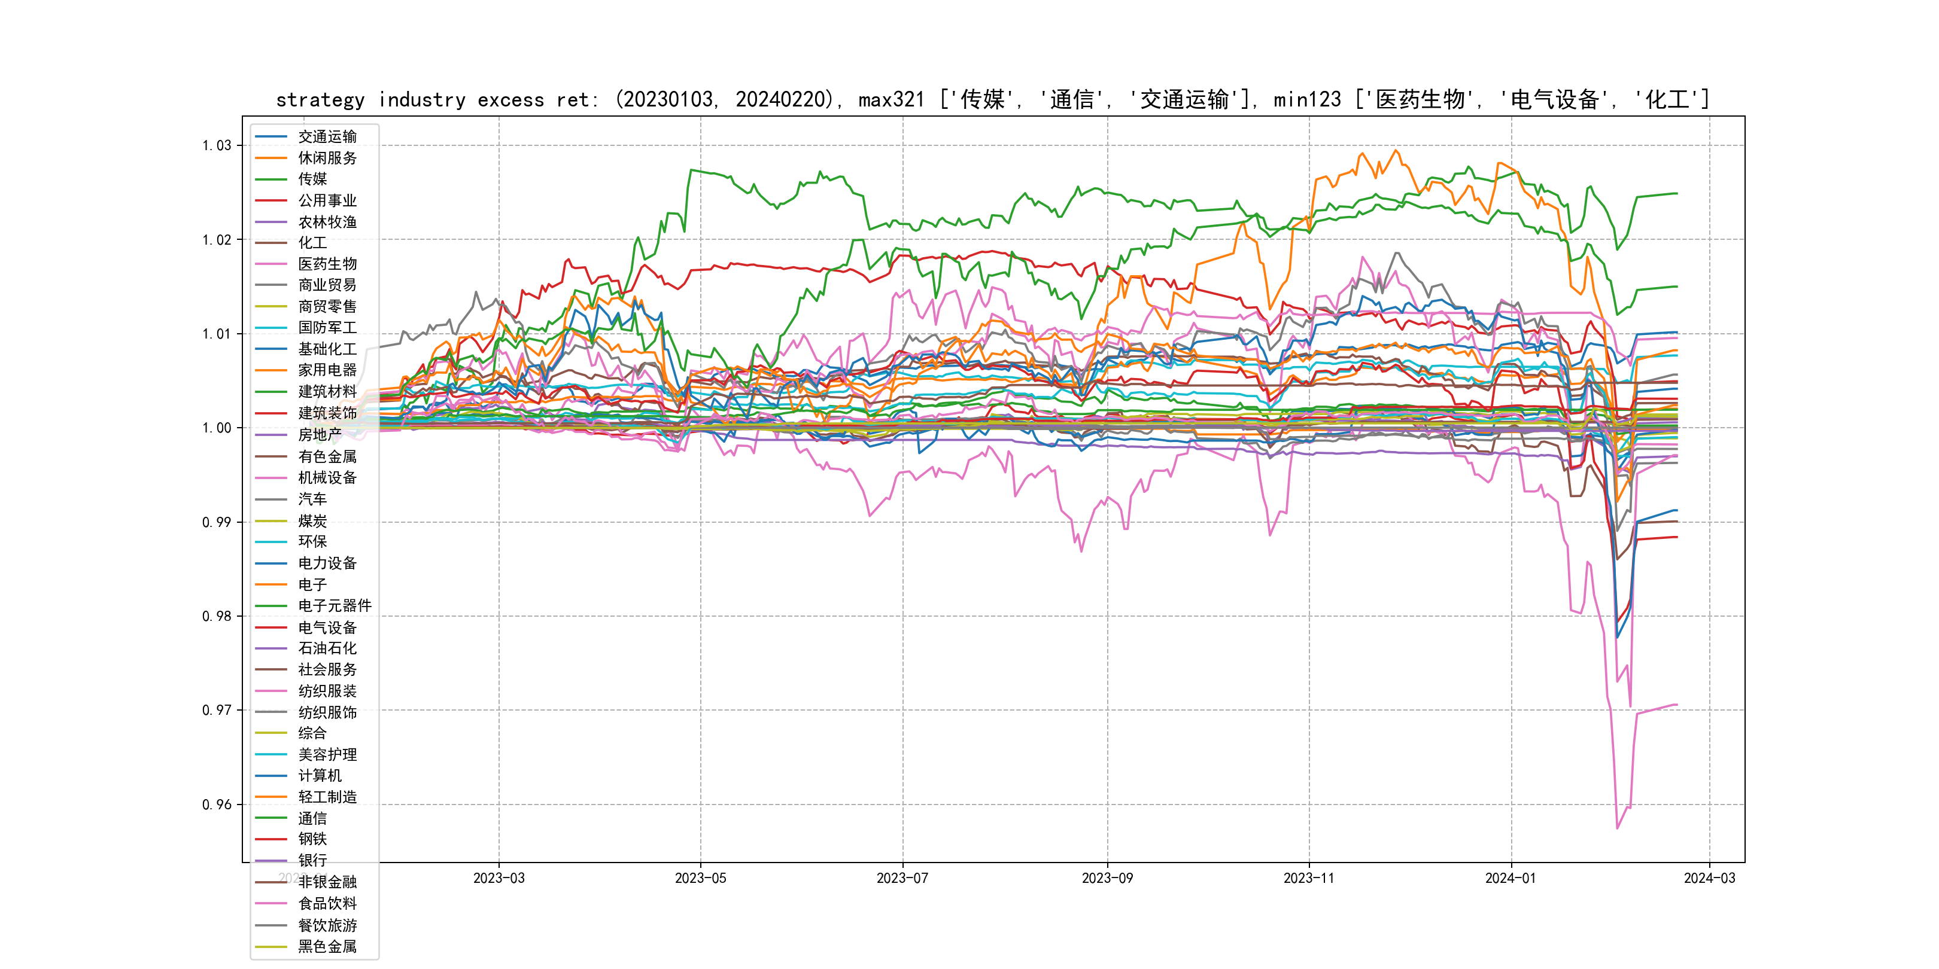
Task: Click the 1.00 y-axis tick label
Action: [x=217, y=428]
